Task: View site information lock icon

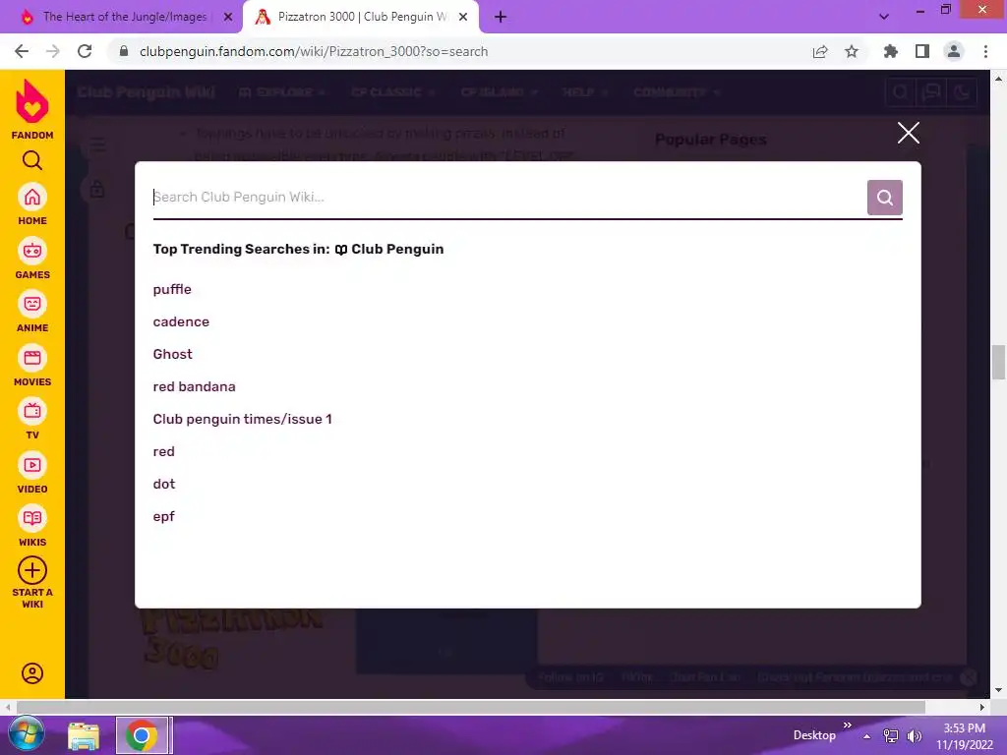Action: (x=124, y=51)
